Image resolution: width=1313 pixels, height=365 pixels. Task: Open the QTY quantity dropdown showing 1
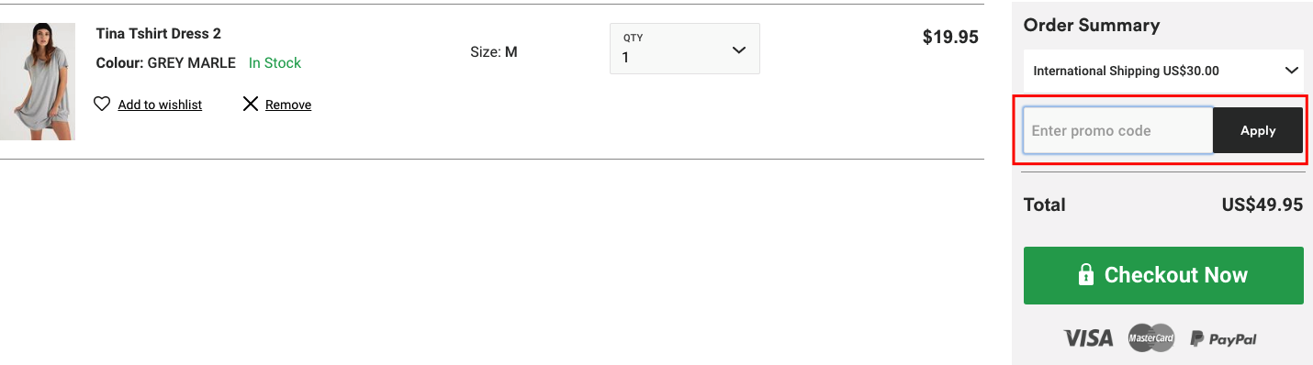point(685,49)
